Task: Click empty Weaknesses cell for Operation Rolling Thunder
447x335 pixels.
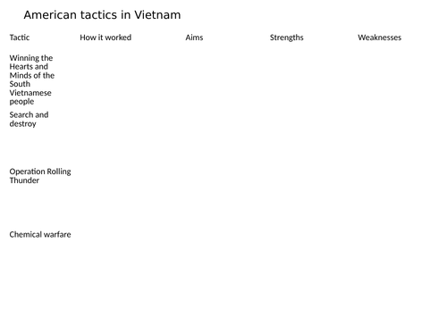Action: coord(399,197)
